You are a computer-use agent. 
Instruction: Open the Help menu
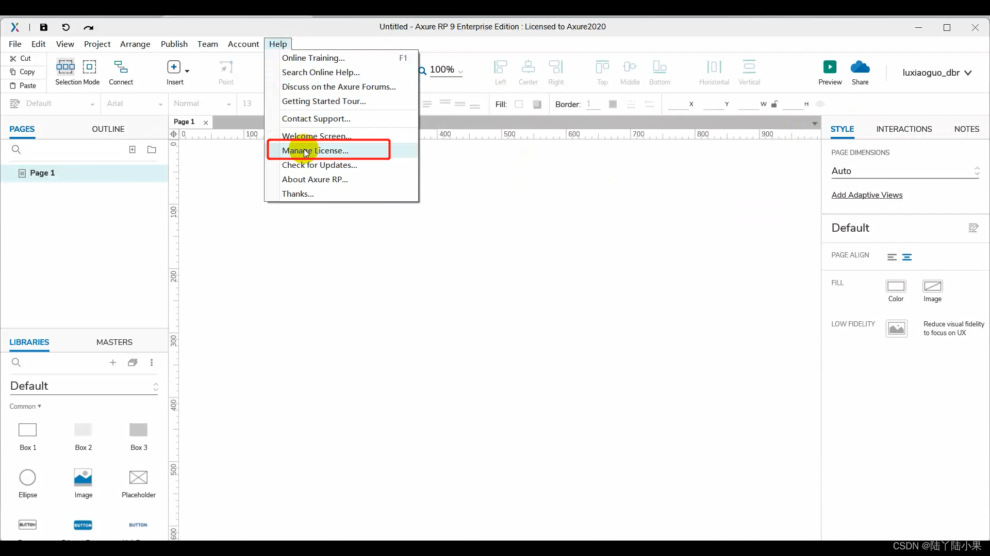pos(278,43)
